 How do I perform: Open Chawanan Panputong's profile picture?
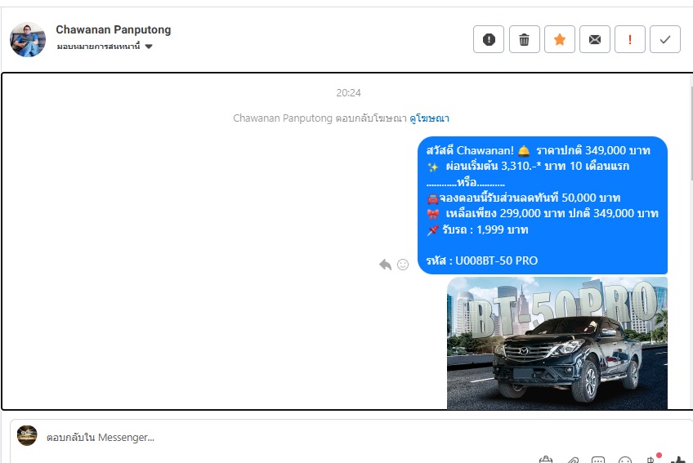(x=28, y=39)
